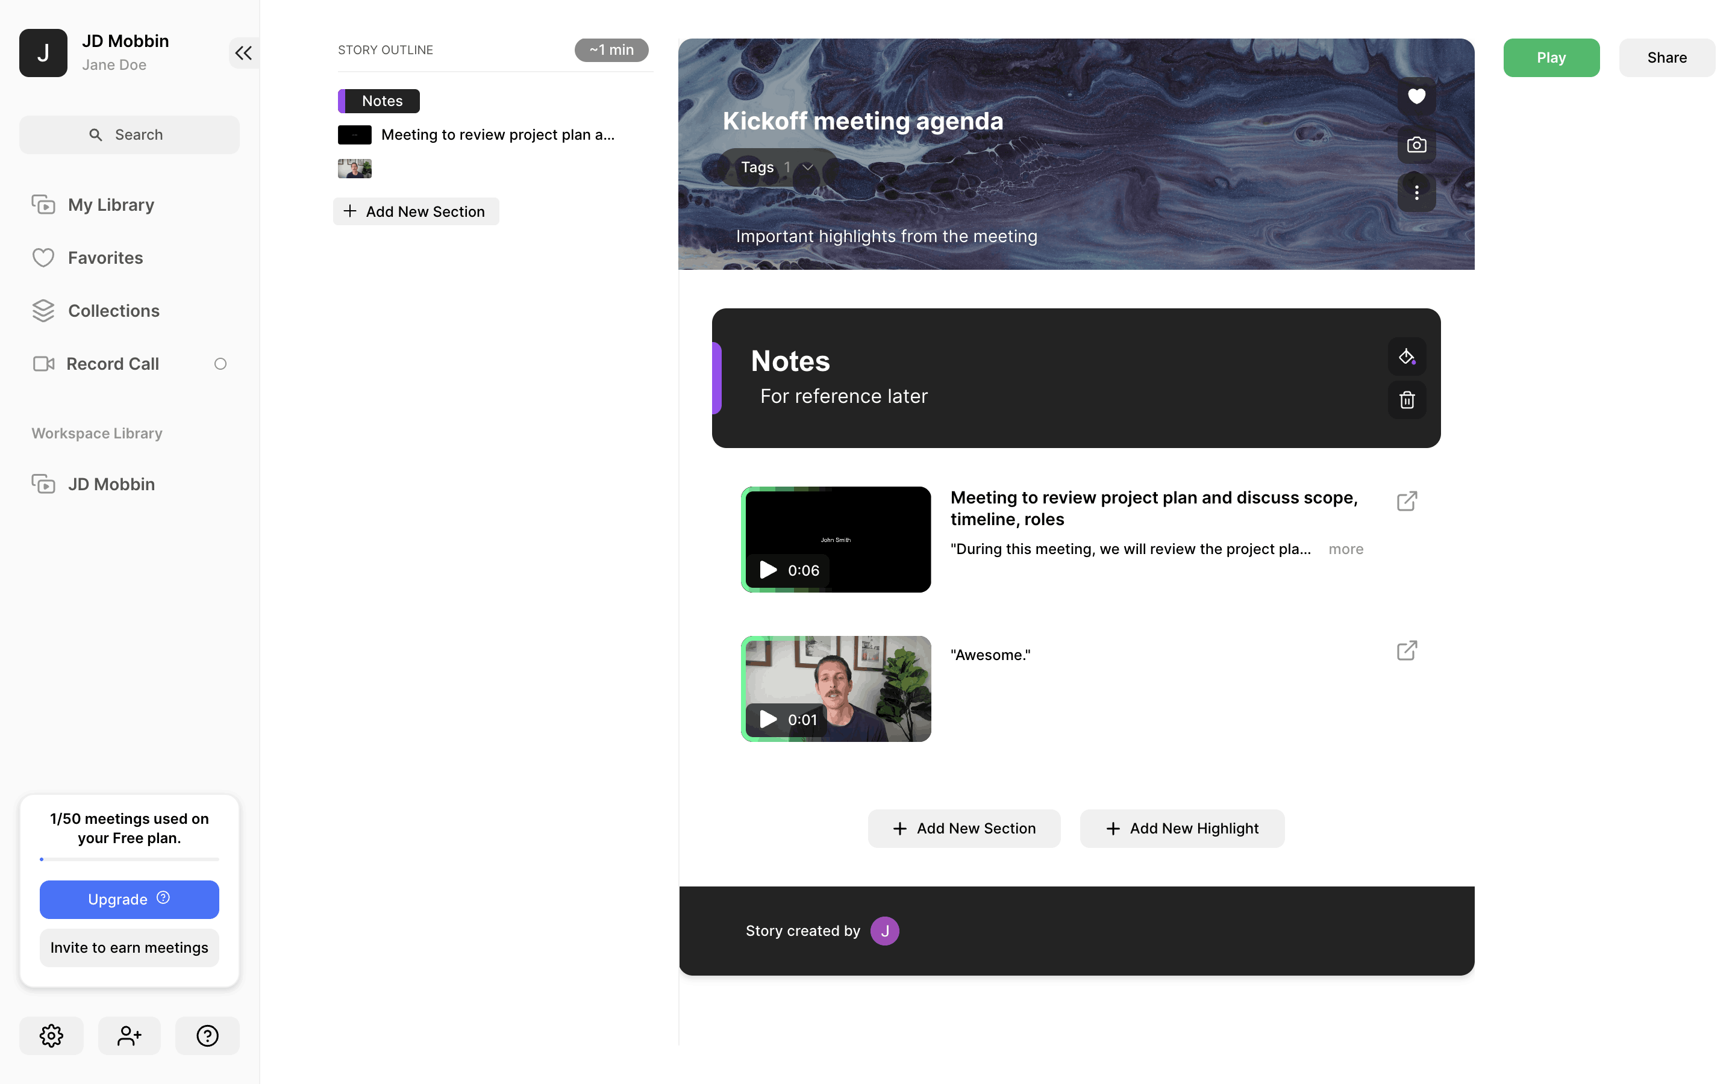Open "Awesome." highlight external link icon
Viewport: 1735px width, 1084px height.
1407,650
